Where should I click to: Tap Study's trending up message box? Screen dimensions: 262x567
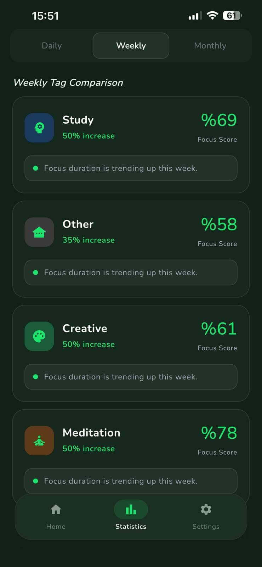pyautogui.click(x=131, y=168)
